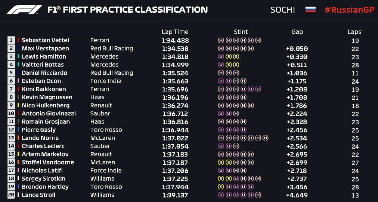Click Stoffel Vandoorne's first soft tyre icon
The width and height of the screenshot is (378, 202).
[221, 162]
